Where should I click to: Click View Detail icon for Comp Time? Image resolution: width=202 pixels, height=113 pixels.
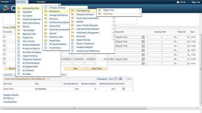coord(123,89)
